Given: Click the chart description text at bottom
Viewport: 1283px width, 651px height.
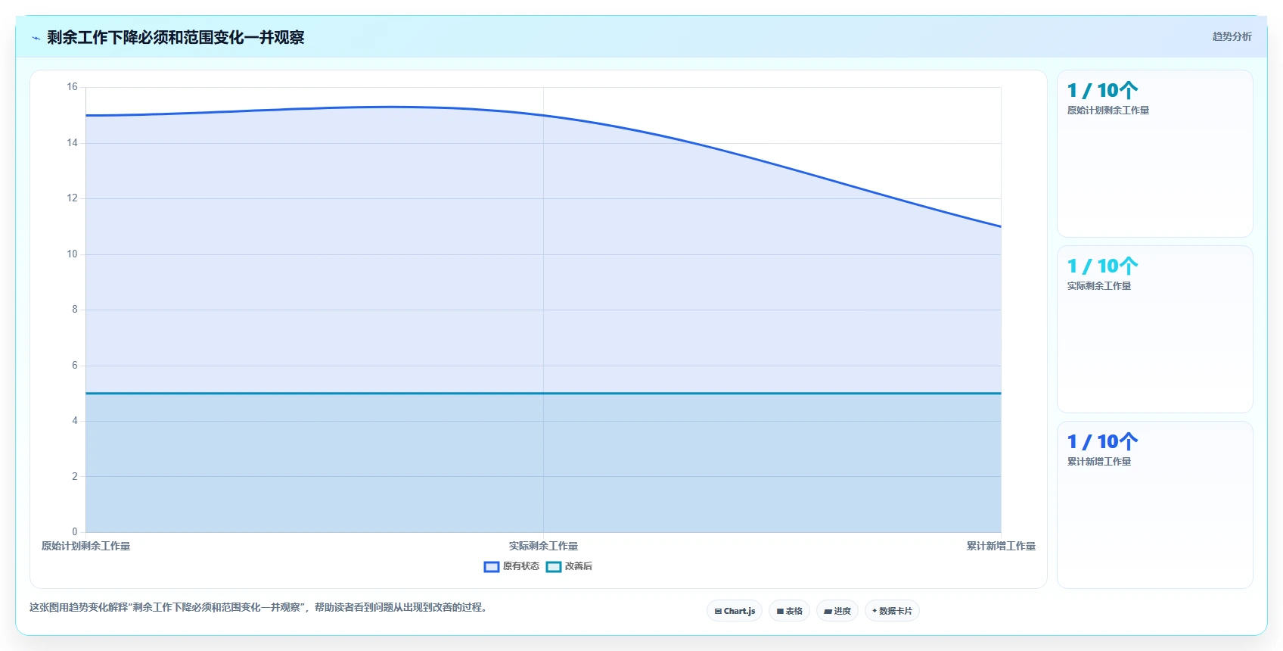Looking at the screenshot, I should point(259,607).
